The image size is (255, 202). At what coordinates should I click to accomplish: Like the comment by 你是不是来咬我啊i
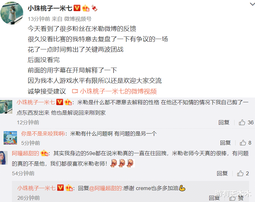pos(245,143)
